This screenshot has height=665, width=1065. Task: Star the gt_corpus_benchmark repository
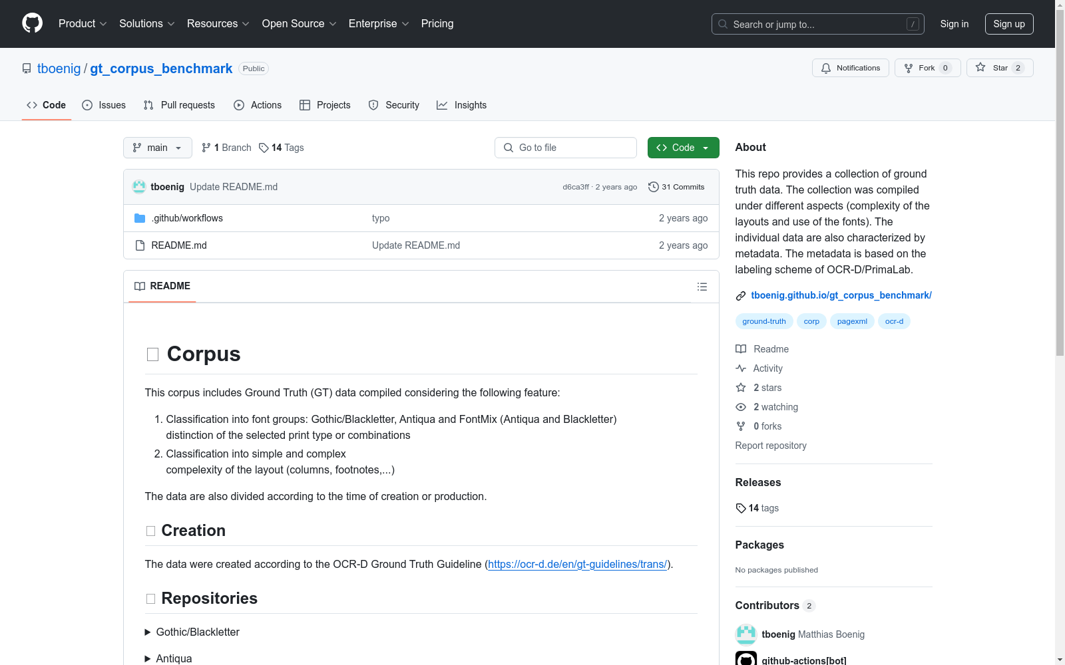pos(999,68)
